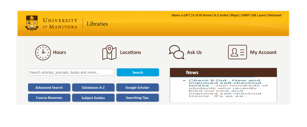This screenshot has height=127, width=307.
Task: Open the UM Learn link
Action: (x=259, y=15)
